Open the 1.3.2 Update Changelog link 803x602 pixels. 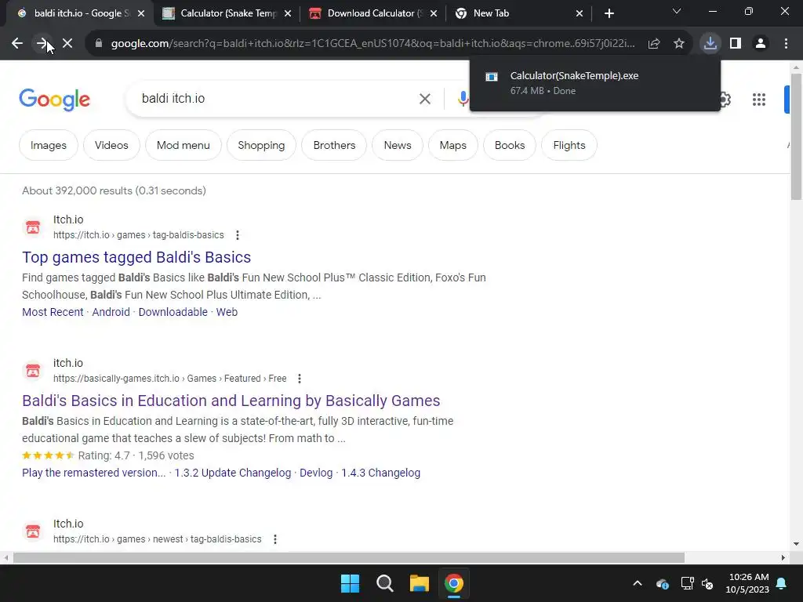(232, 473)
